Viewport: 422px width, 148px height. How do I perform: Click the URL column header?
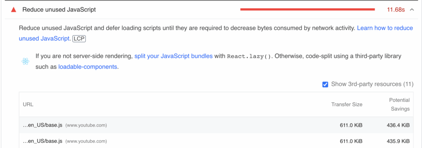[28, 104]
